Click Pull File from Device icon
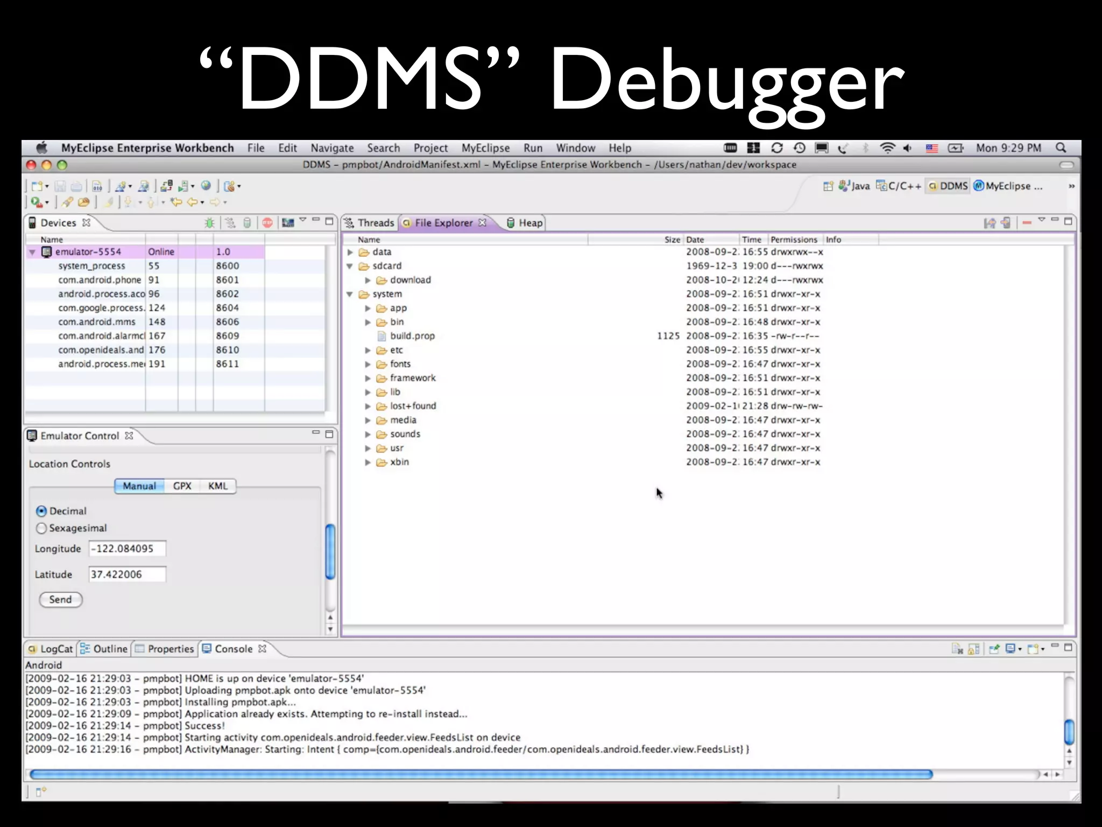 pos(990,223)
